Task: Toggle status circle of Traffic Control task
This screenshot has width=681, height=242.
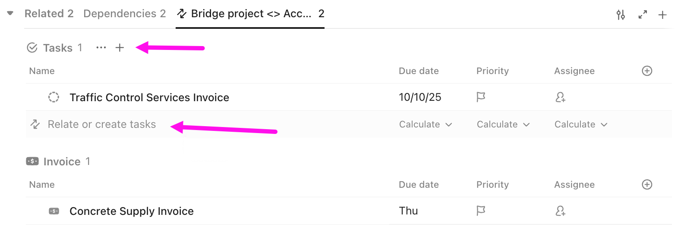Action: 54,97
